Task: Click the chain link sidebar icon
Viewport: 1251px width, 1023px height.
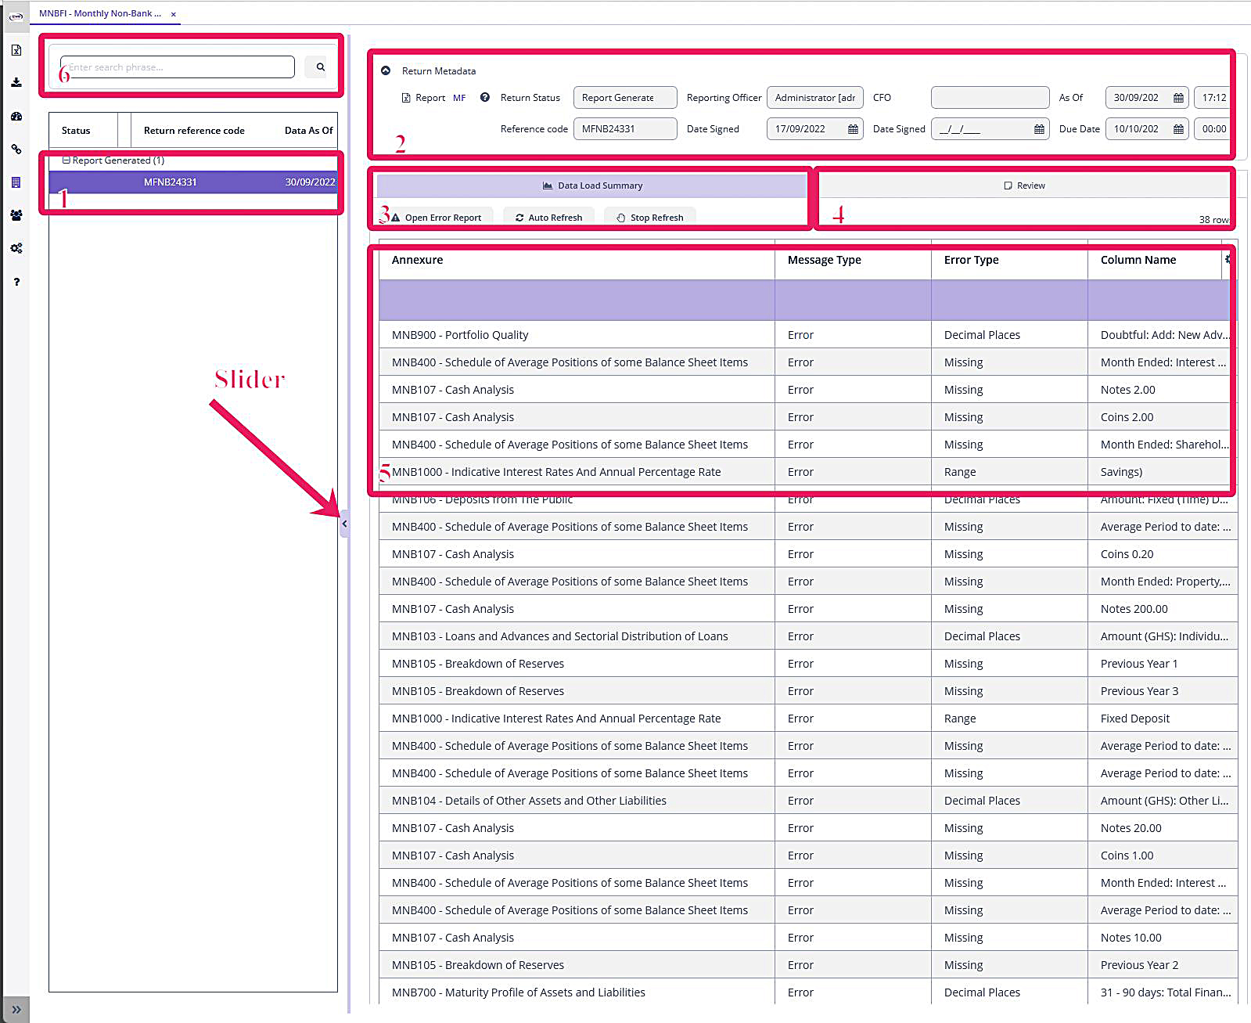Action: tap(16, 149)
